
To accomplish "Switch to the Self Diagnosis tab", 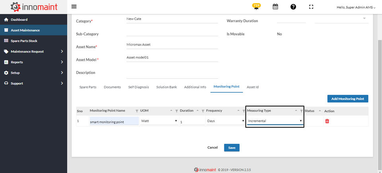I will 138,87.
